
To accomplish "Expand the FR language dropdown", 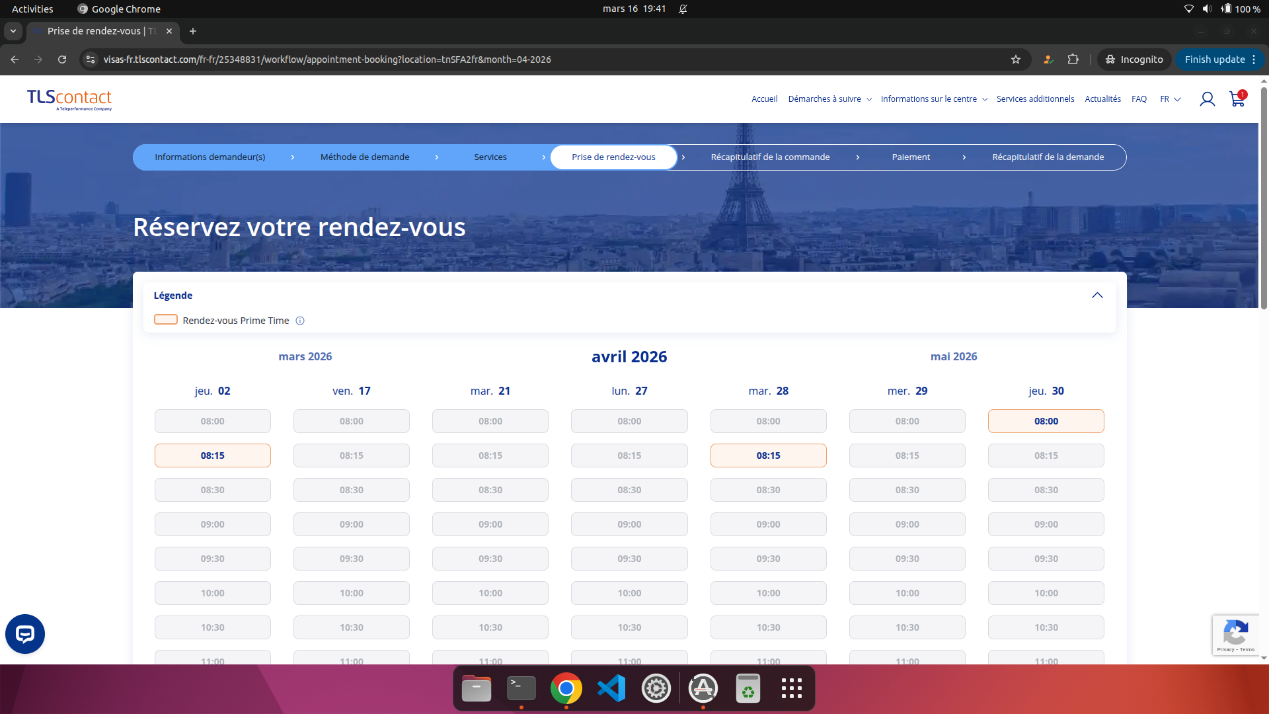I will (x=1170, y=99).
